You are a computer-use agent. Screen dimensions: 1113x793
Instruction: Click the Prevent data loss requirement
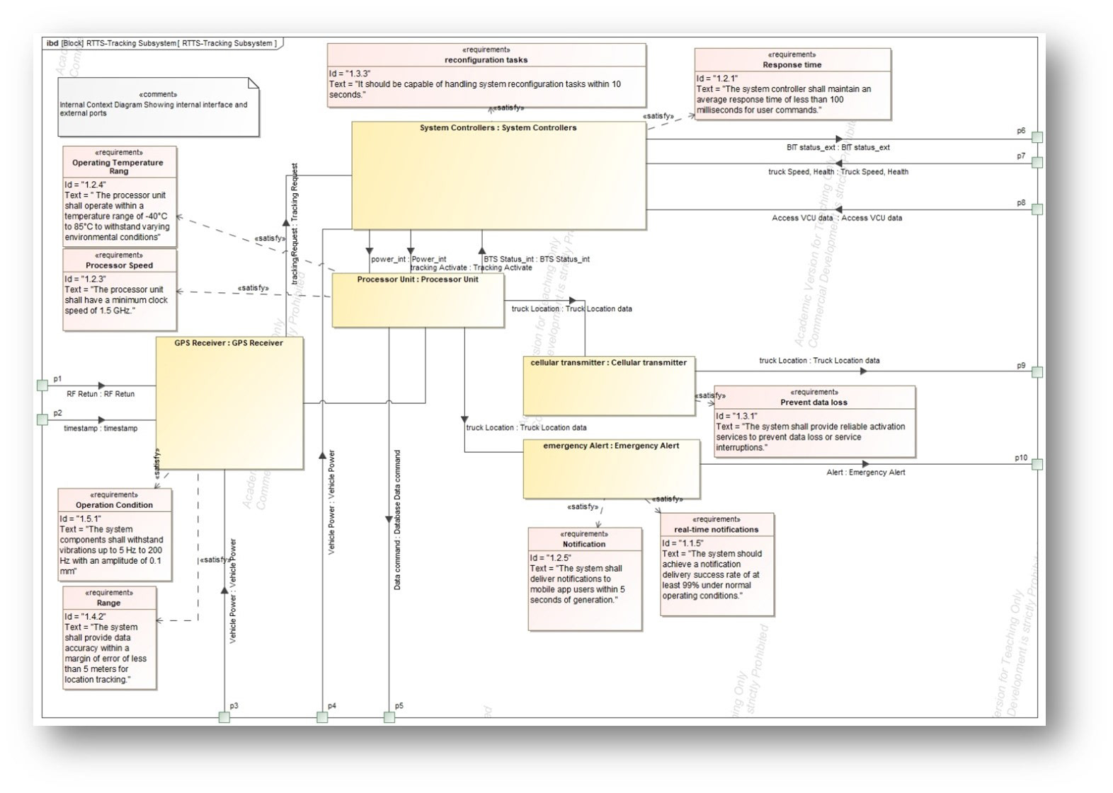click(x=814, y=421)
